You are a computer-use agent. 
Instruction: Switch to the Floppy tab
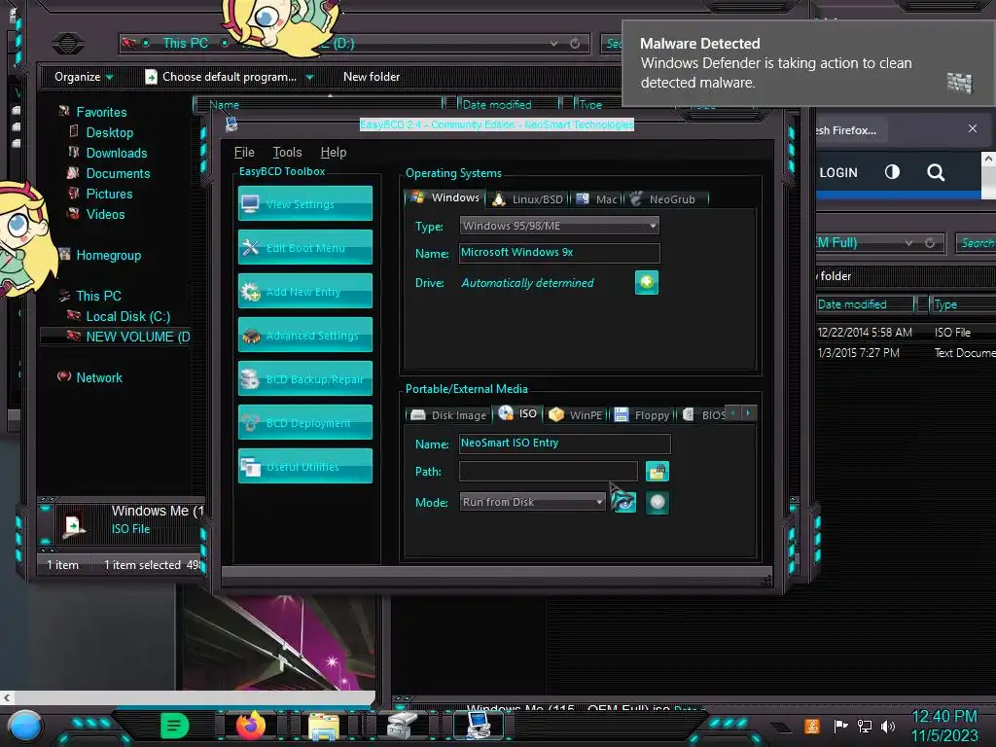(642, 414)
